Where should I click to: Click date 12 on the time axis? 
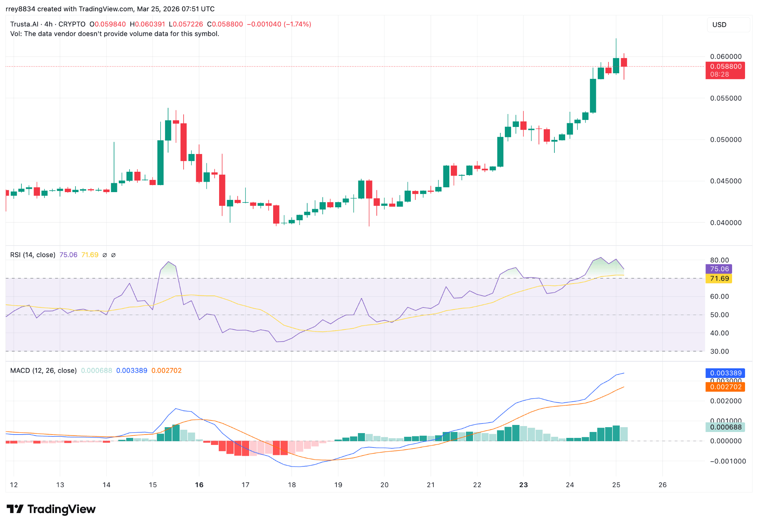click(14, 485)
